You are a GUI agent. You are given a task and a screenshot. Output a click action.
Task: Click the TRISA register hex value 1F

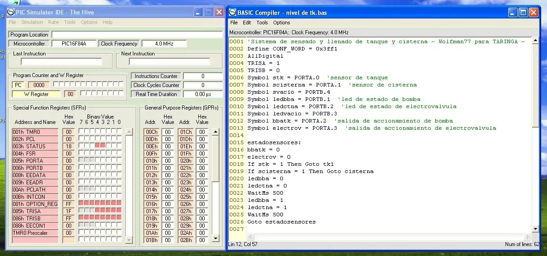pyautogui.click(x=68, y=211)
